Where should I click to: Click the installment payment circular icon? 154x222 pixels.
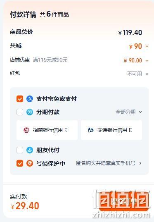tap(30, 112)
